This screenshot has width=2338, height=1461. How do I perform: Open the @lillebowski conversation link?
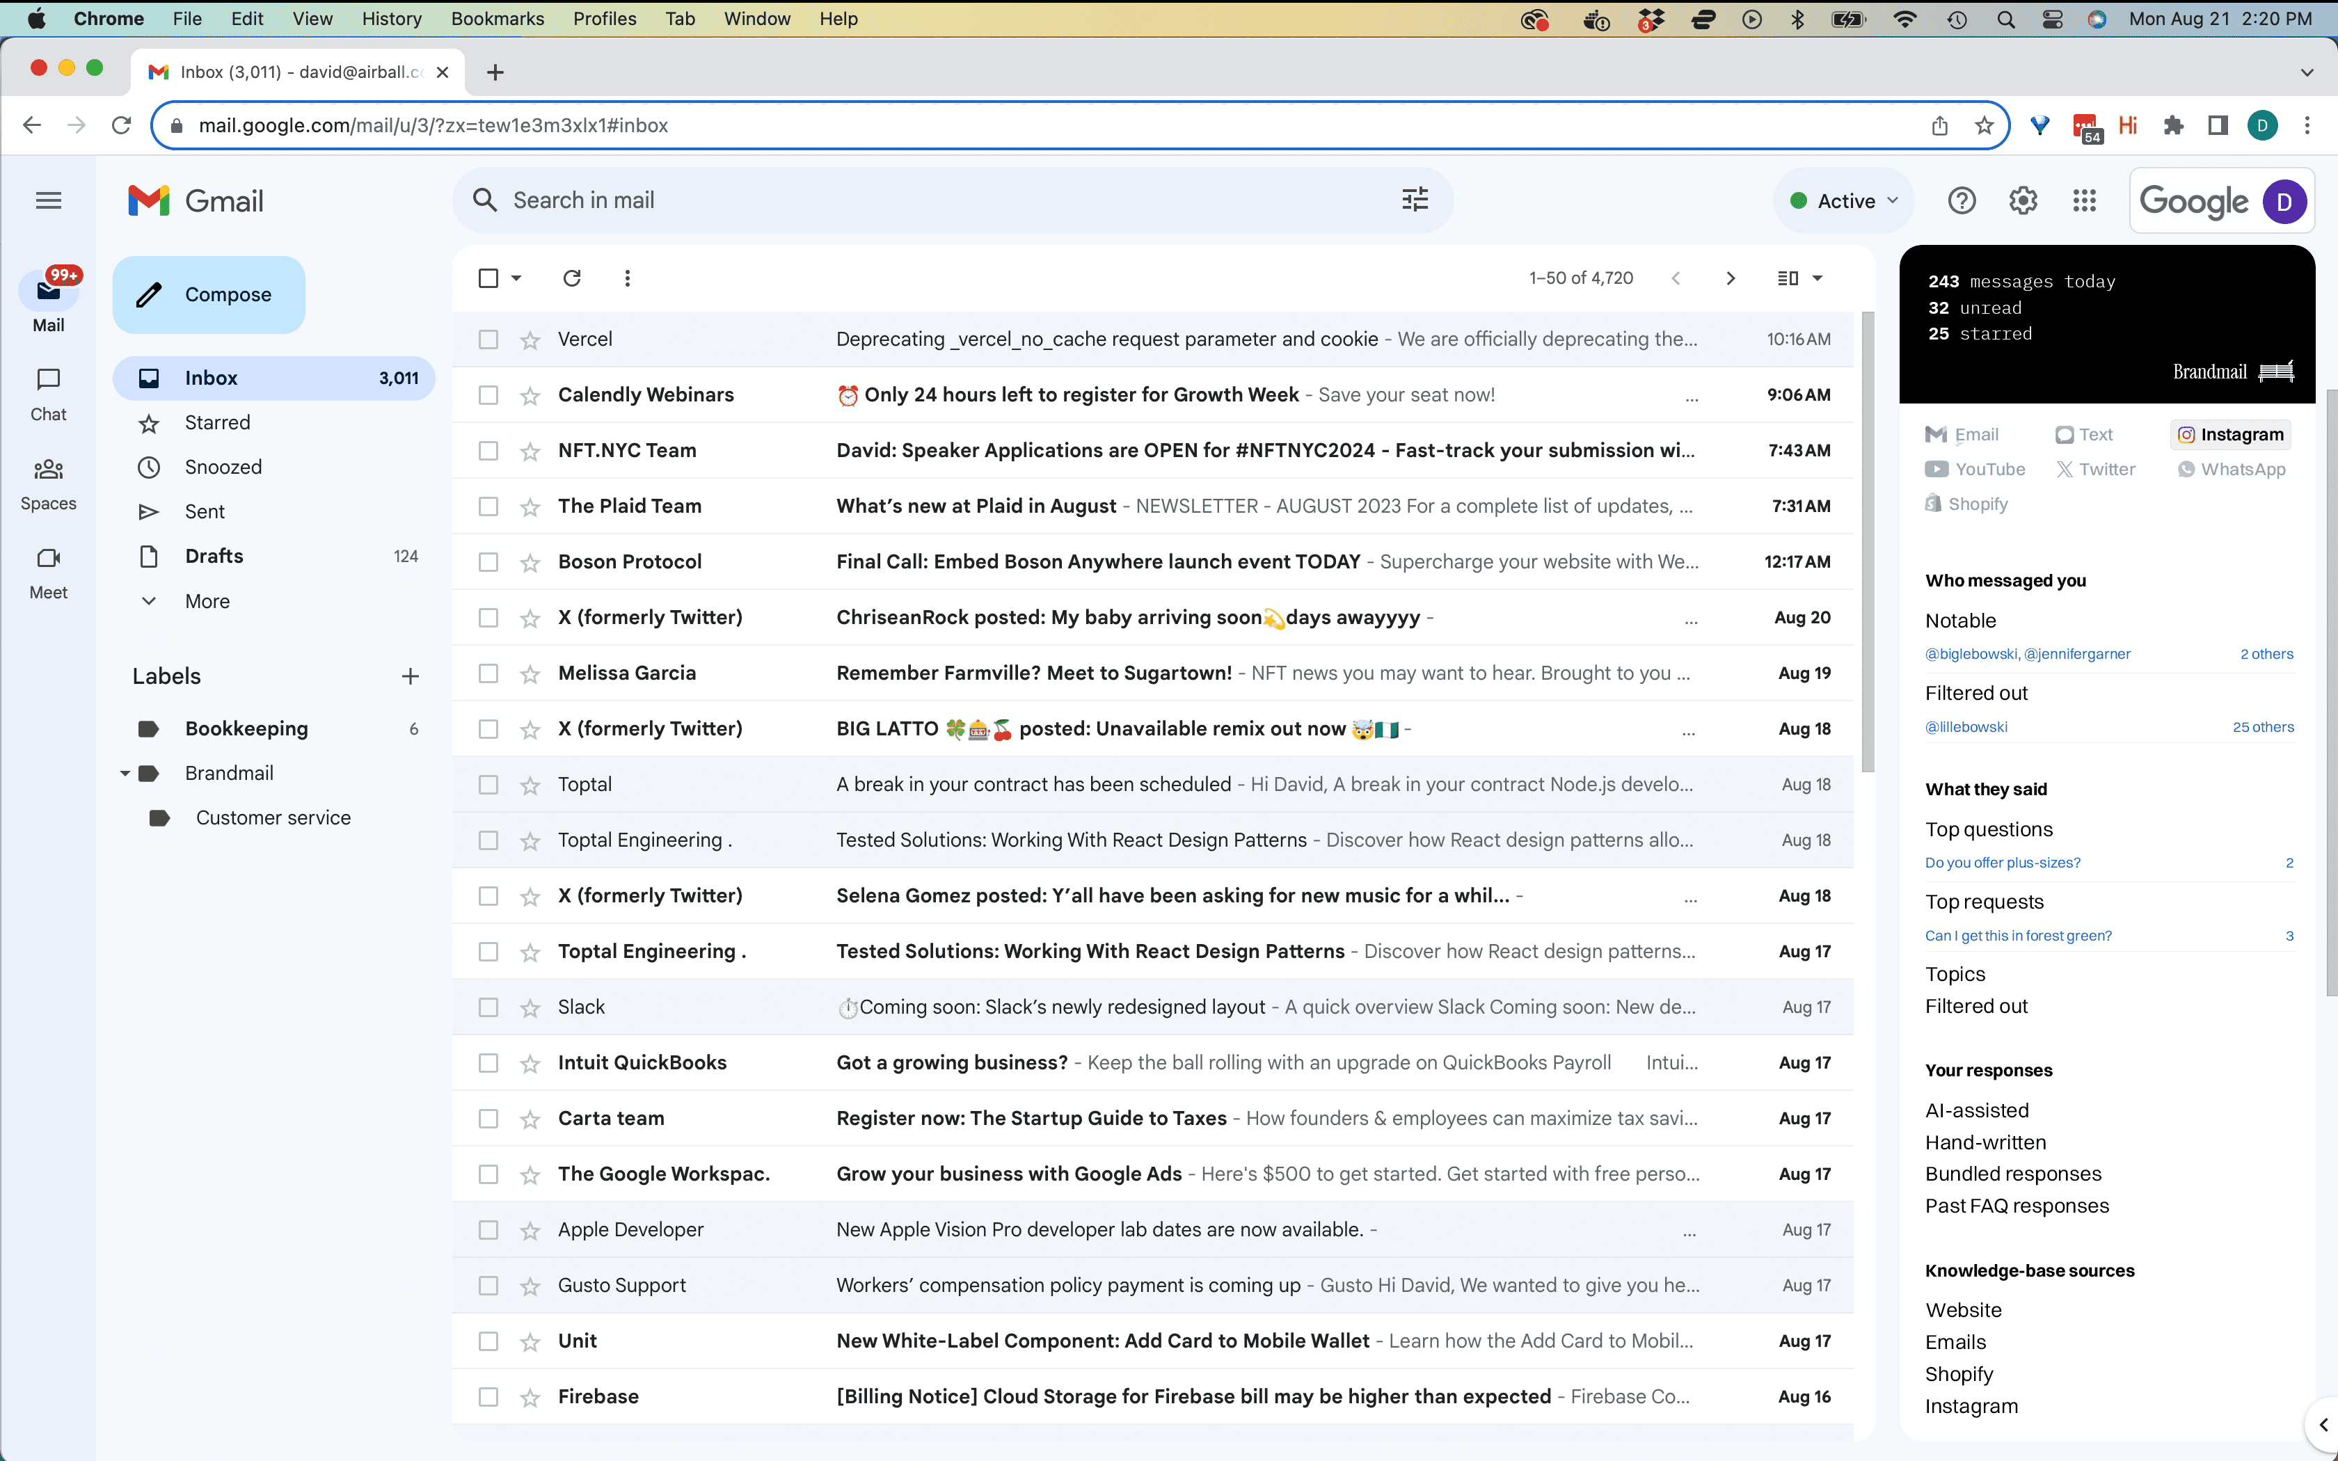(x=1966, y=726)
